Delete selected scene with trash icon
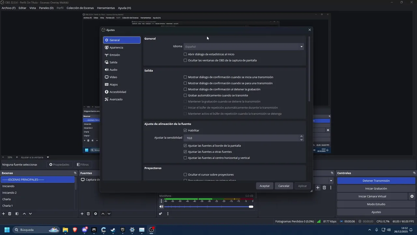The image size is (417, 235). tap(10, 214)
